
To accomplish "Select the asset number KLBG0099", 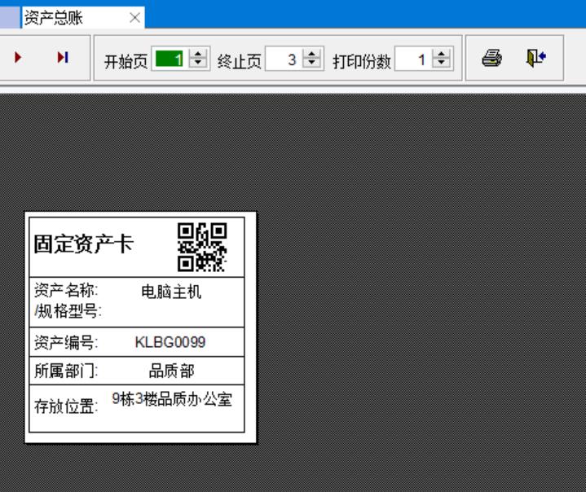I will 170,342.
